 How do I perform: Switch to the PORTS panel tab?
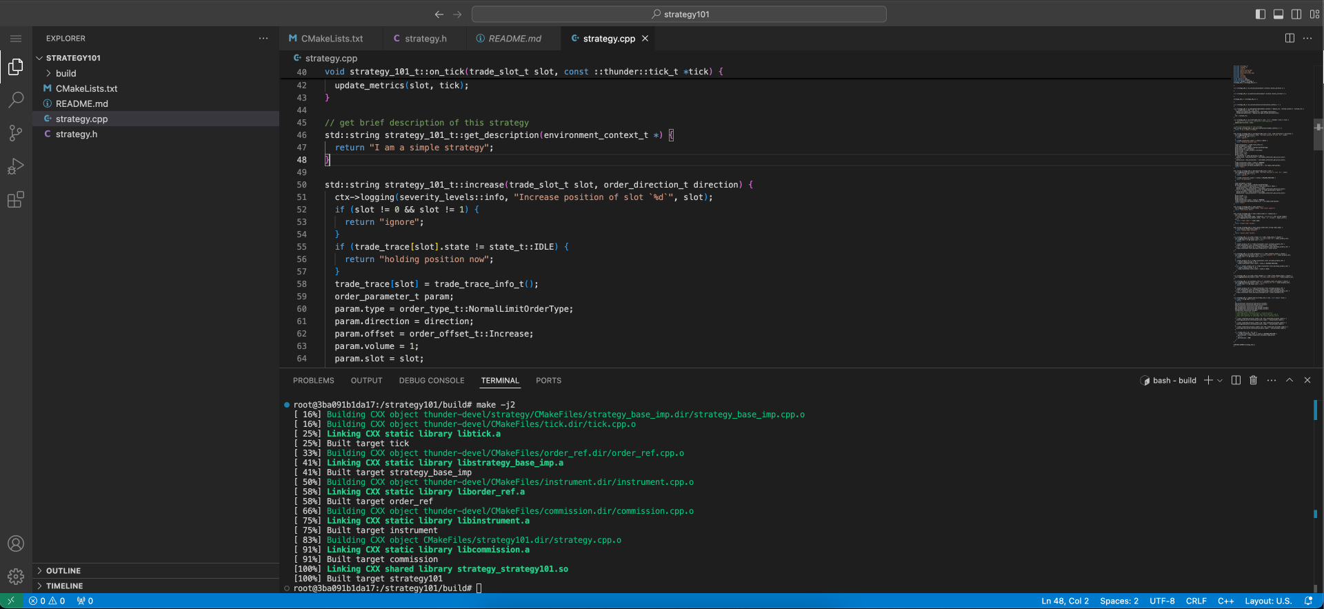tap(548, 380)
